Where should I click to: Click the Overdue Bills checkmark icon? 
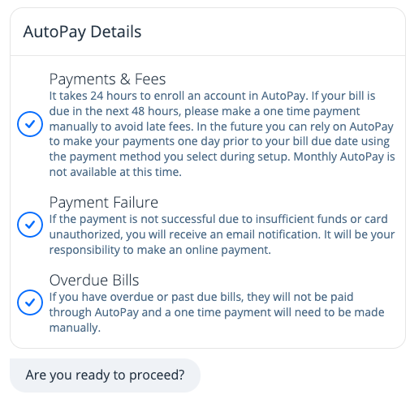pyautogui.click(x=30, y=302)
